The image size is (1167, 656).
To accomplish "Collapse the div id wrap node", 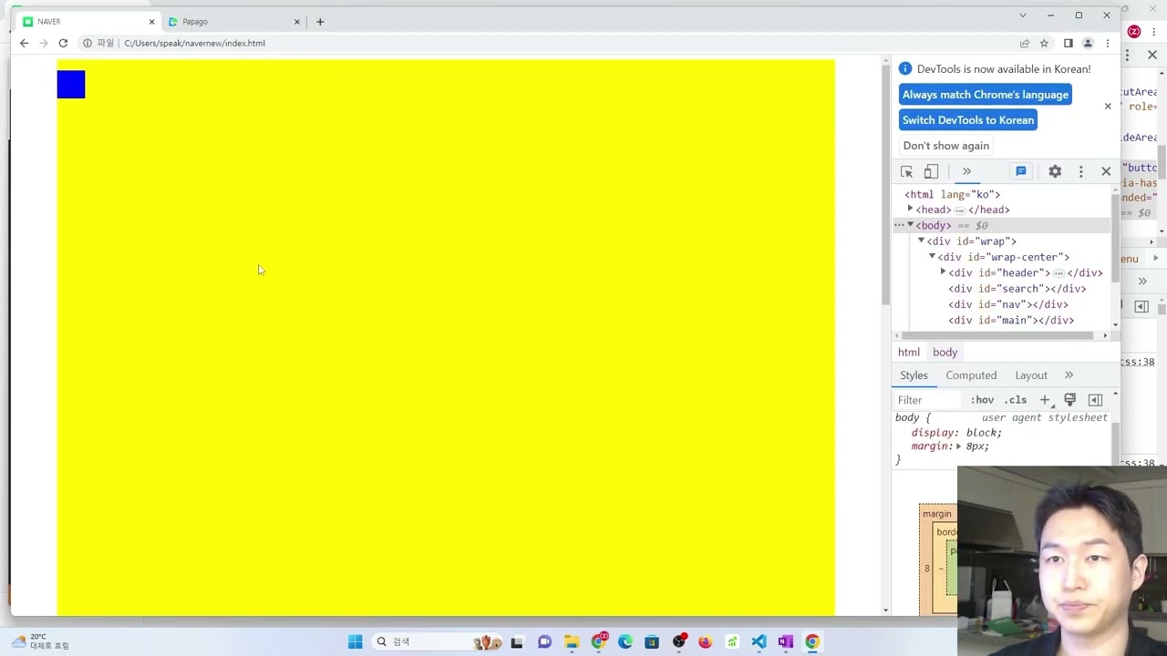I will tap(921, 241).
